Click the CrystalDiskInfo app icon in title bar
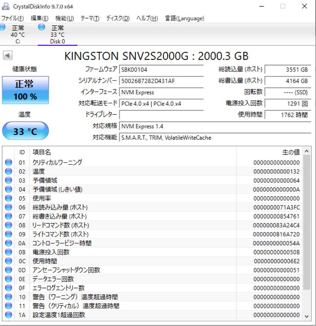 coord(5,6)
